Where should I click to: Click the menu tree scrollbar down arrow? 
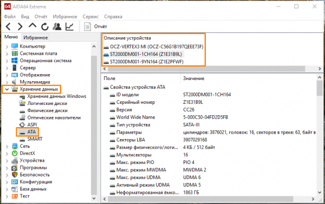(x=94, y=198)
